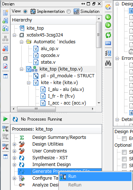
Task: Open Design Summary/Reports process
Action: click(59, 137)
